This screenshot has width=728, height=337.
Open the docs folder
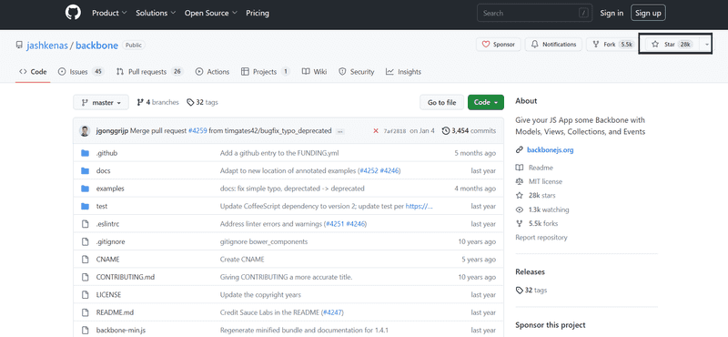103,170
